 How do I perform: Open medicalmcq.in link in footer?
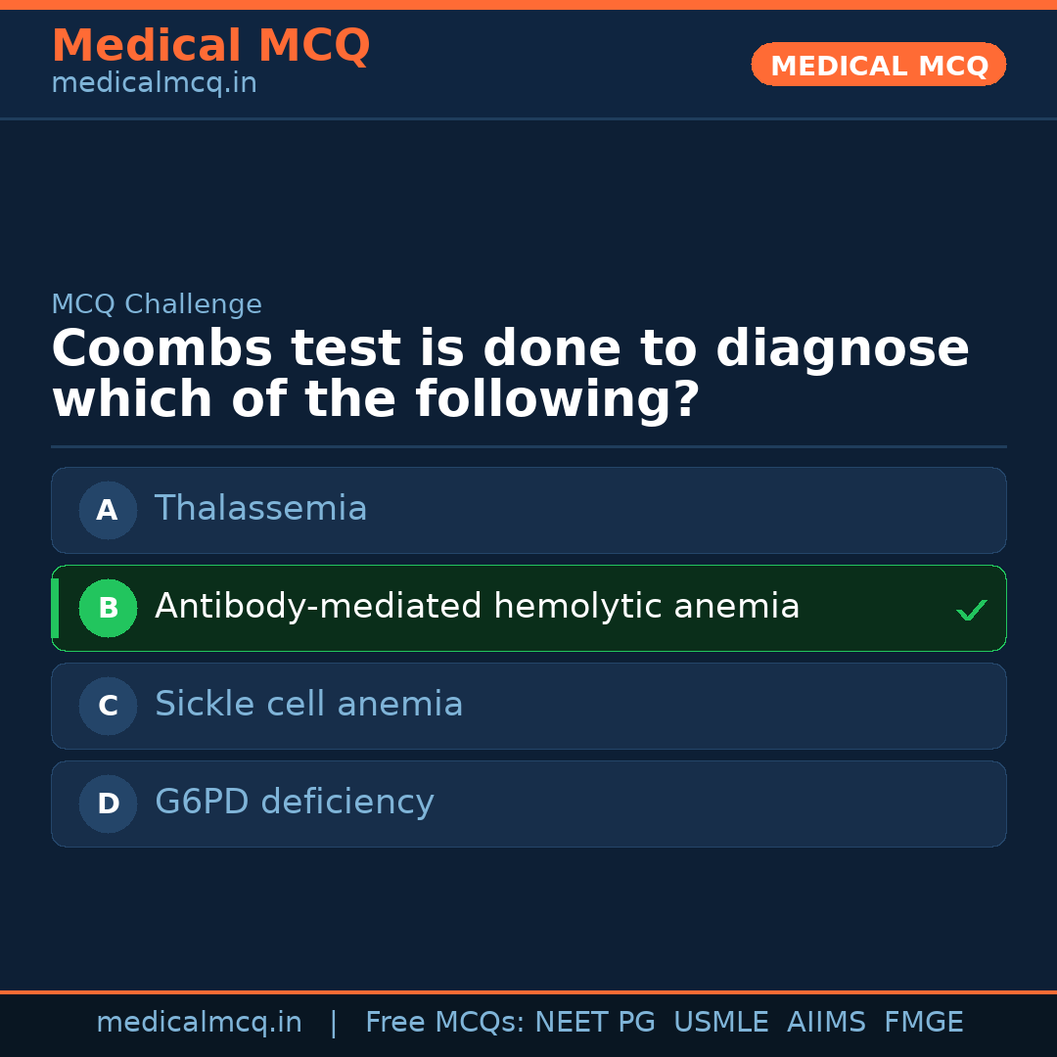(x=199, y=1023)
